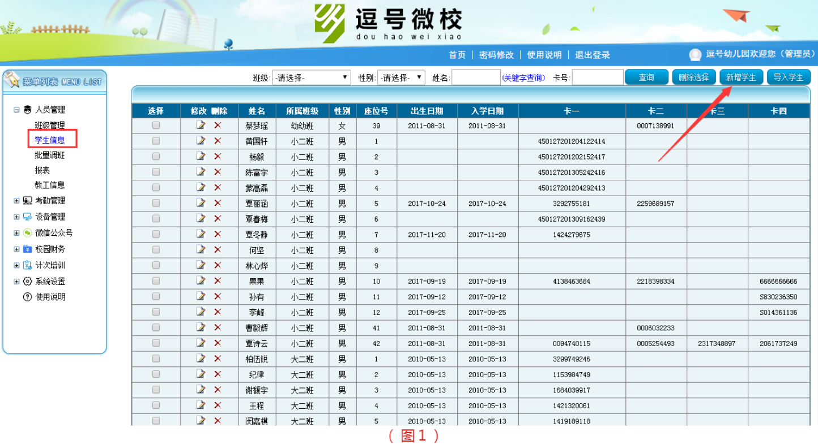Expand the 系统设置 tree node
The height and width of the screenshot is (445, 818).
point(15,281)
